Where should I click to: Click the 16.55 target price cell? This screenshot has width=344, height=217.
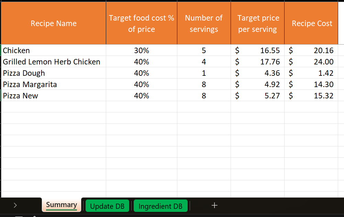pyautogui.click(x=258, y=50)
